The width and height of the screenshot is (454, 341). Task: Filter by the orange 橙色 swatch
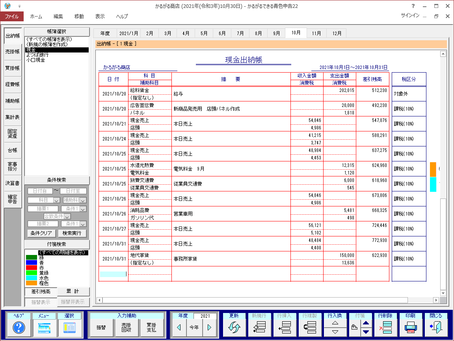[x=32, y=283]
